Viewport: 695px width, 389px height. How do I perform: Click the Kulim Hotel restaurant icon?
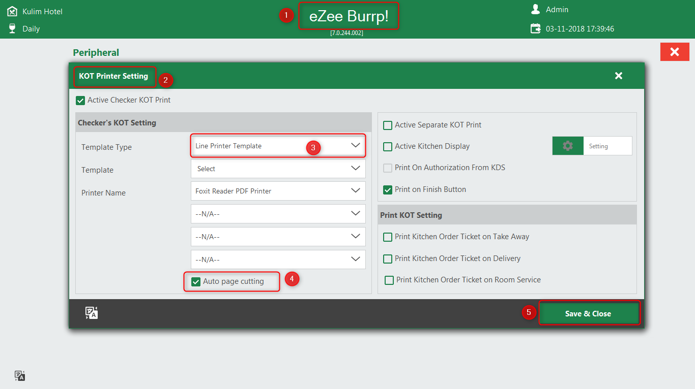12,11
